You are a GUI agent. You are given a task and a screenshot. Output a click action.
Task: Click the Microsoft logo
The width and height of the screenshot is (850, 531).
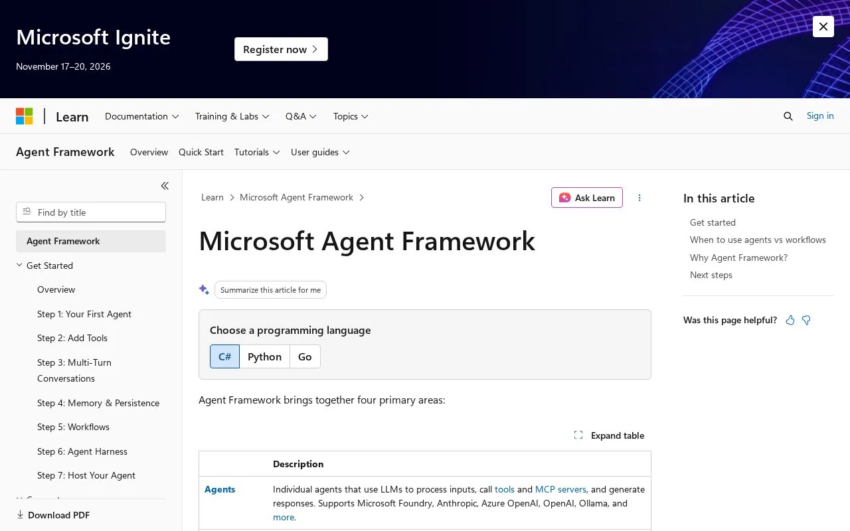(x=25, y=116)
